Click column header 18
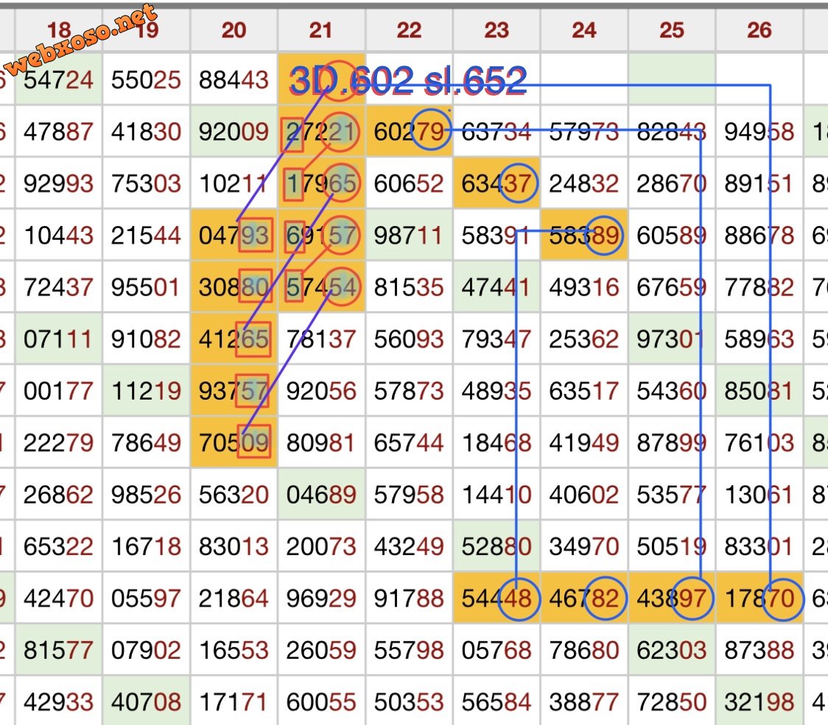 point(58,30)
